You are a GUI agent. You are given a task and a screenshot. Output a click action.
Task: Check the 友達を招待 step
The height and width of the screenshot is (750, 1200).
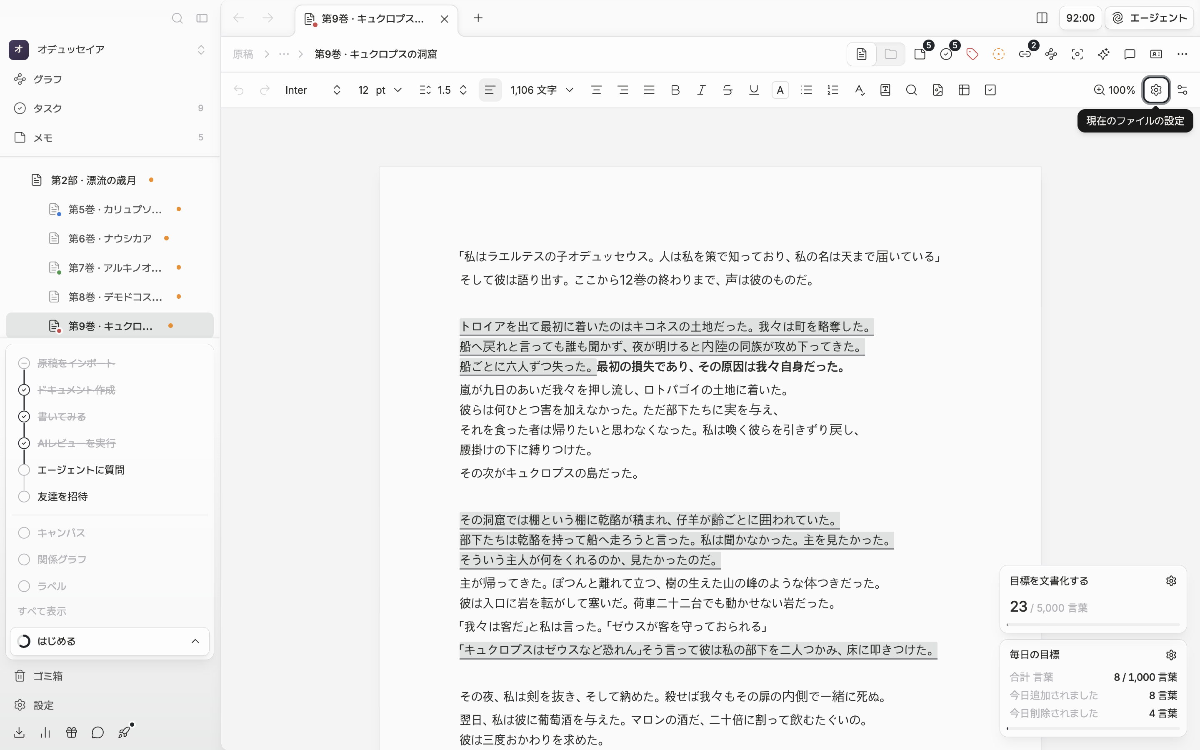(x=24, y=497)
